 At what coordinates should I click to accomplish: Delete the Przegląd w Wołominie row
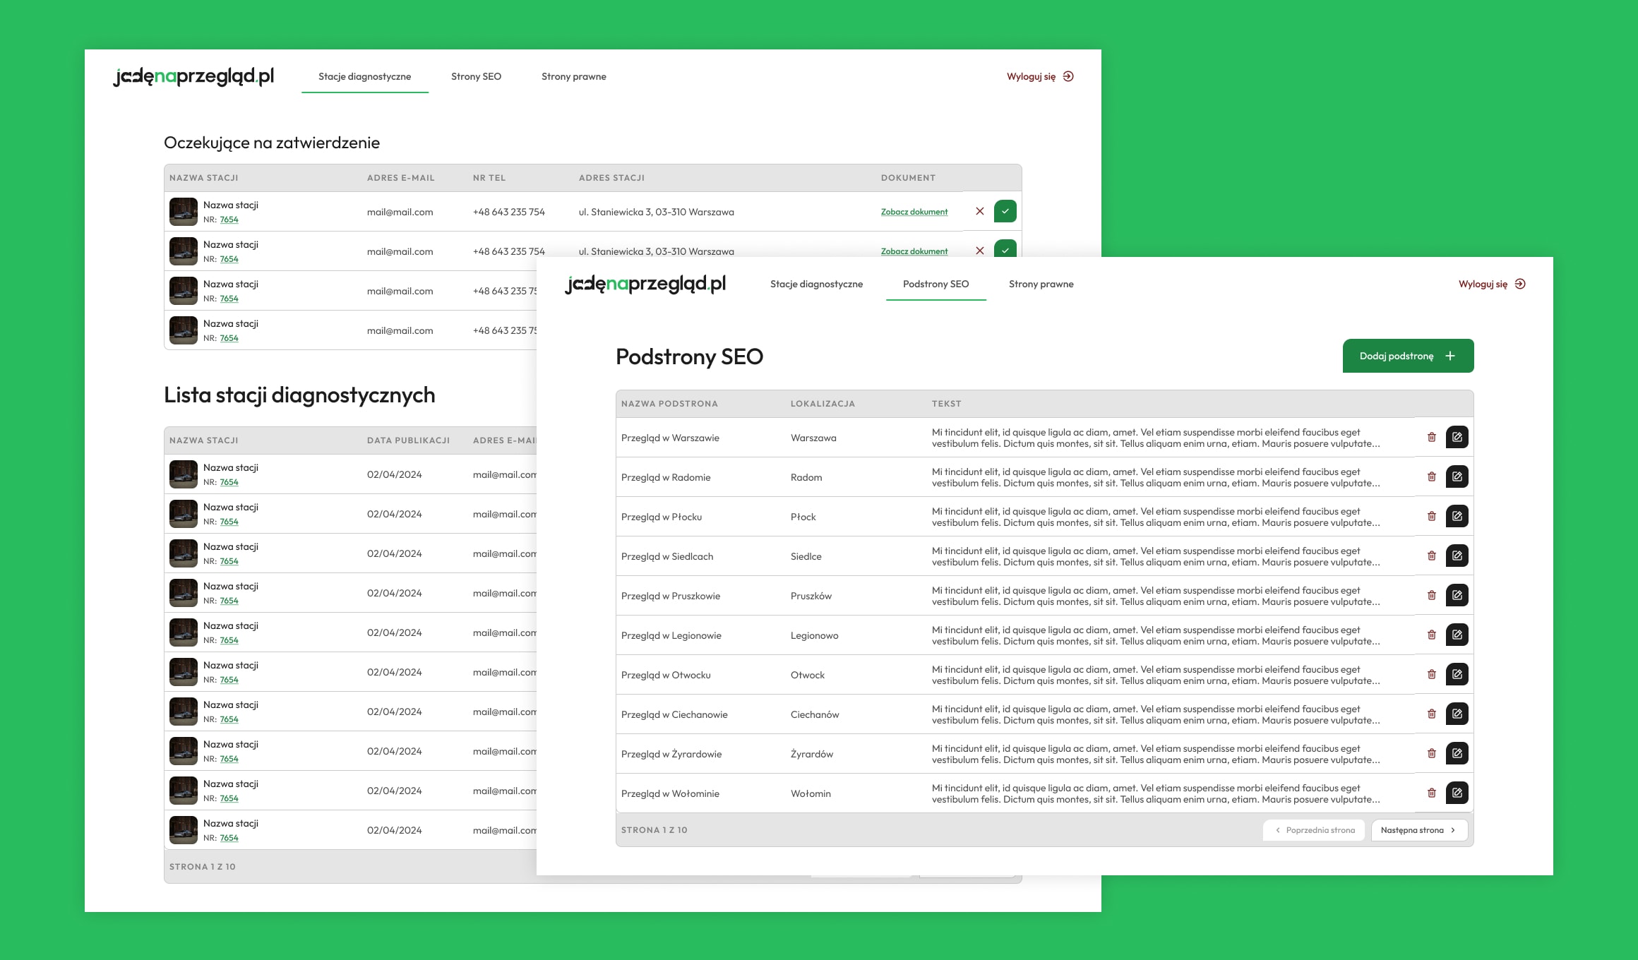click(1432, 793)
